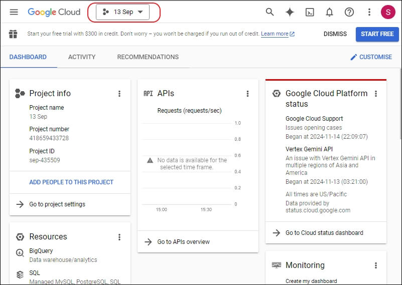This screenshot has height=285, width=402.
Task: Click the Cloud Platform status hexagon icon
Action: 277,93
